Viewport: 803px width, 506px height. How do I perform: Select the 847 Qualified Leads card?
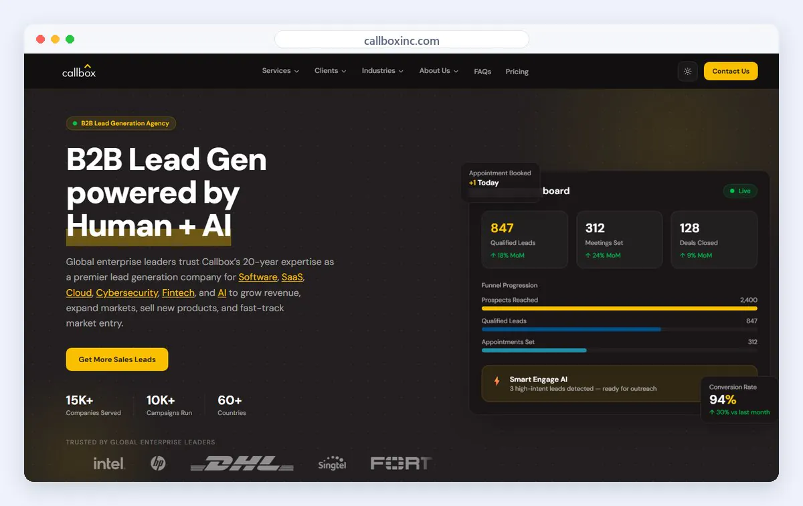525,240
